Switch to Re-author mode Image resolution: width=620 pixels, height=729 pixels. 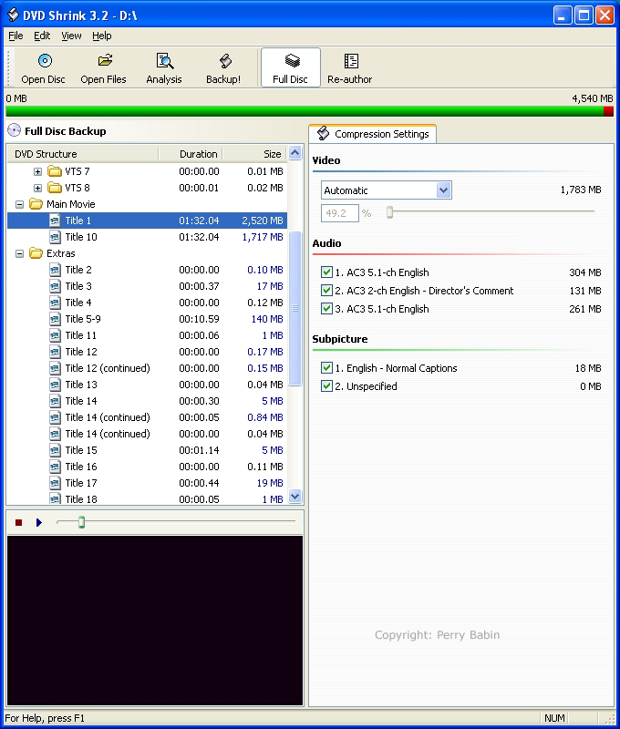click(350, 67)
